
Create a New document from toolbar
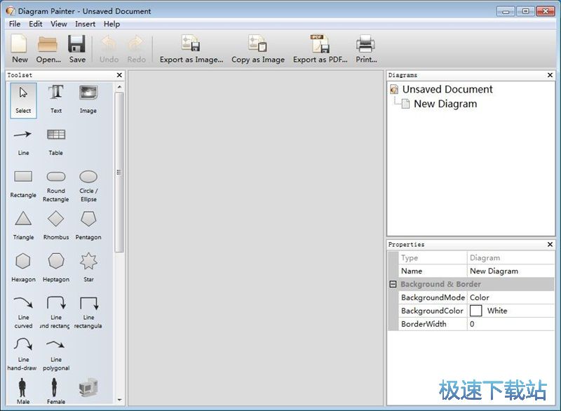[20, 49]
